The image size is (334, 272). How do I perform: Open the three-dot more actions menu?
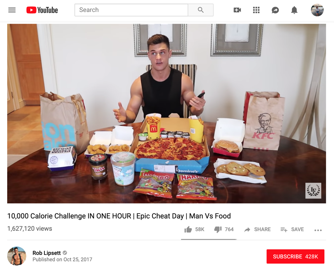[318, 230]
